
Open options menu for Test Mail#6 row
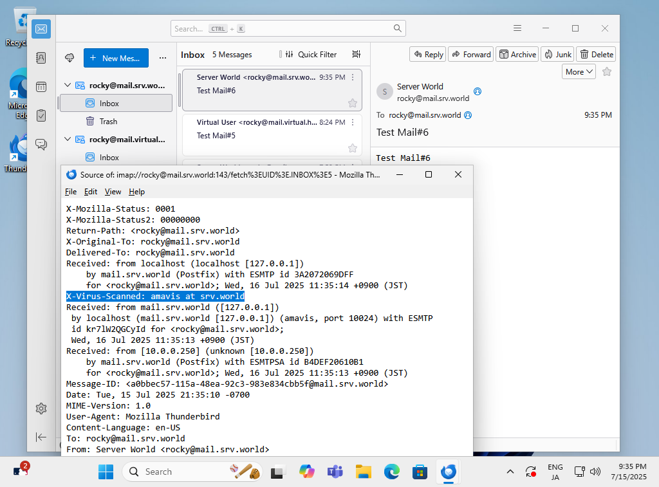tap(353, 77)
